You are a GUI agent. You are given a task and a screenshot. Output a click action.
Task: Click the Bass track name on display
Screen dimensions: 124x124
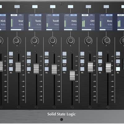pyautogui.click(x=110, y=21)
